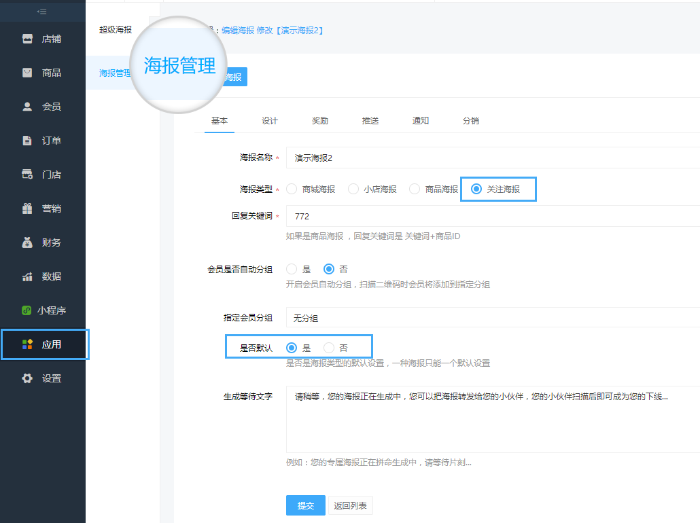
Task: Switch to the 通知 tab
Action: click(421, 120)
